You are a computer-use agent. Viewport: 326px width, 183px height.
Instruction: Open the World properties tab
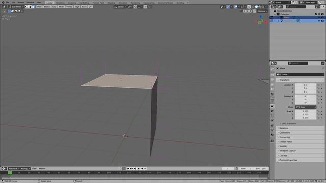point(272,94)
